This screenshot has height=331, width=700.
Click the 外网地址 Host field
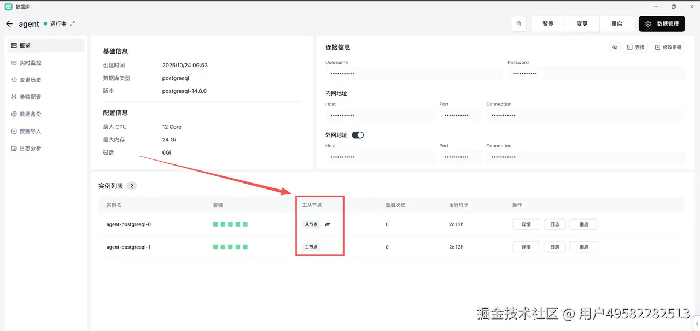click(x=381, y=157)
